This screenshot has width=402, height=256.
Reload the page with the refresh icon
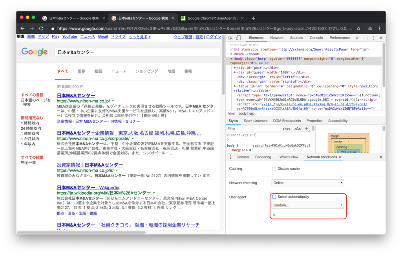[41, 28]
